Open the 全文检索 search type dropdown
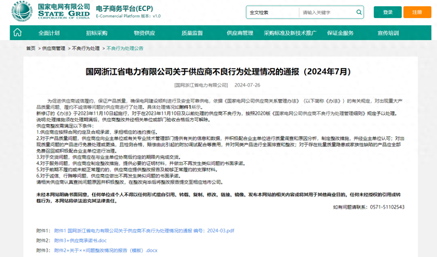437x257 pixels. coord(273,12)
